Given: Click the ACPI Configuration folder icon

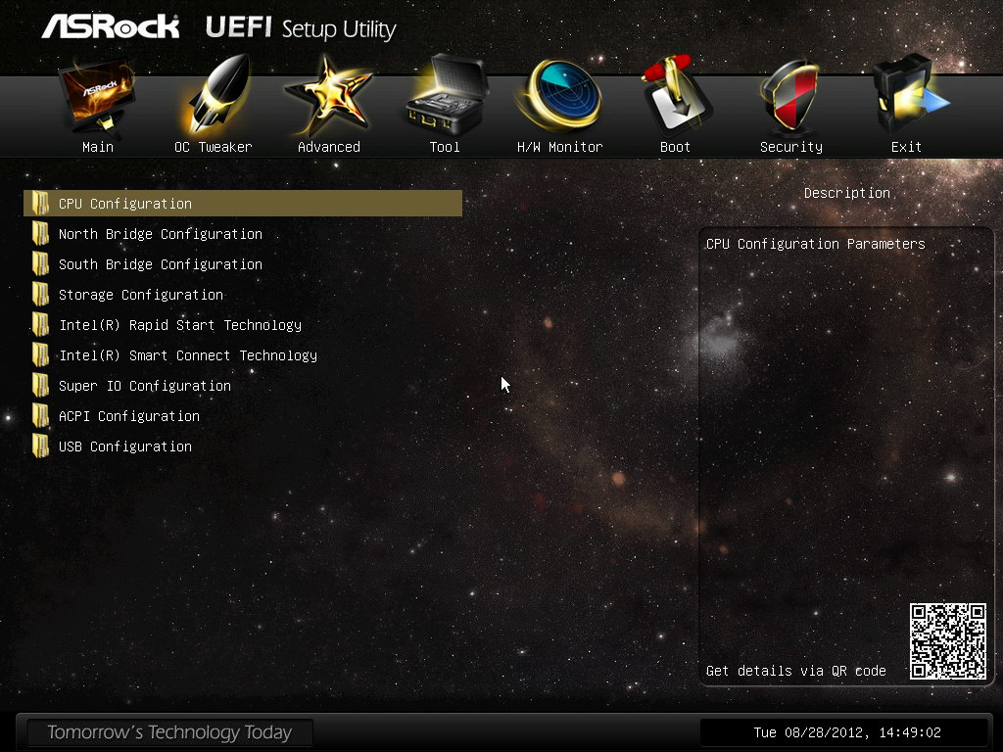Looking at the screenshot, I should click(x=41, y=416).
